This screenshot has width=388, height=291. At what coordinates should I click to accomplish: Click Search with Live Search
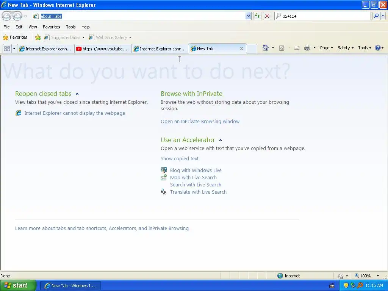pyautogui.click(x=196, y=185)
